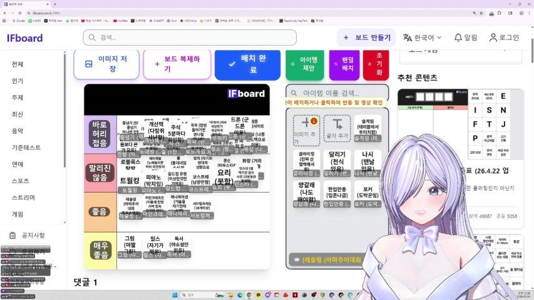
Task: Open Windows Start menu on taskbar
Action: click(175, 295)
